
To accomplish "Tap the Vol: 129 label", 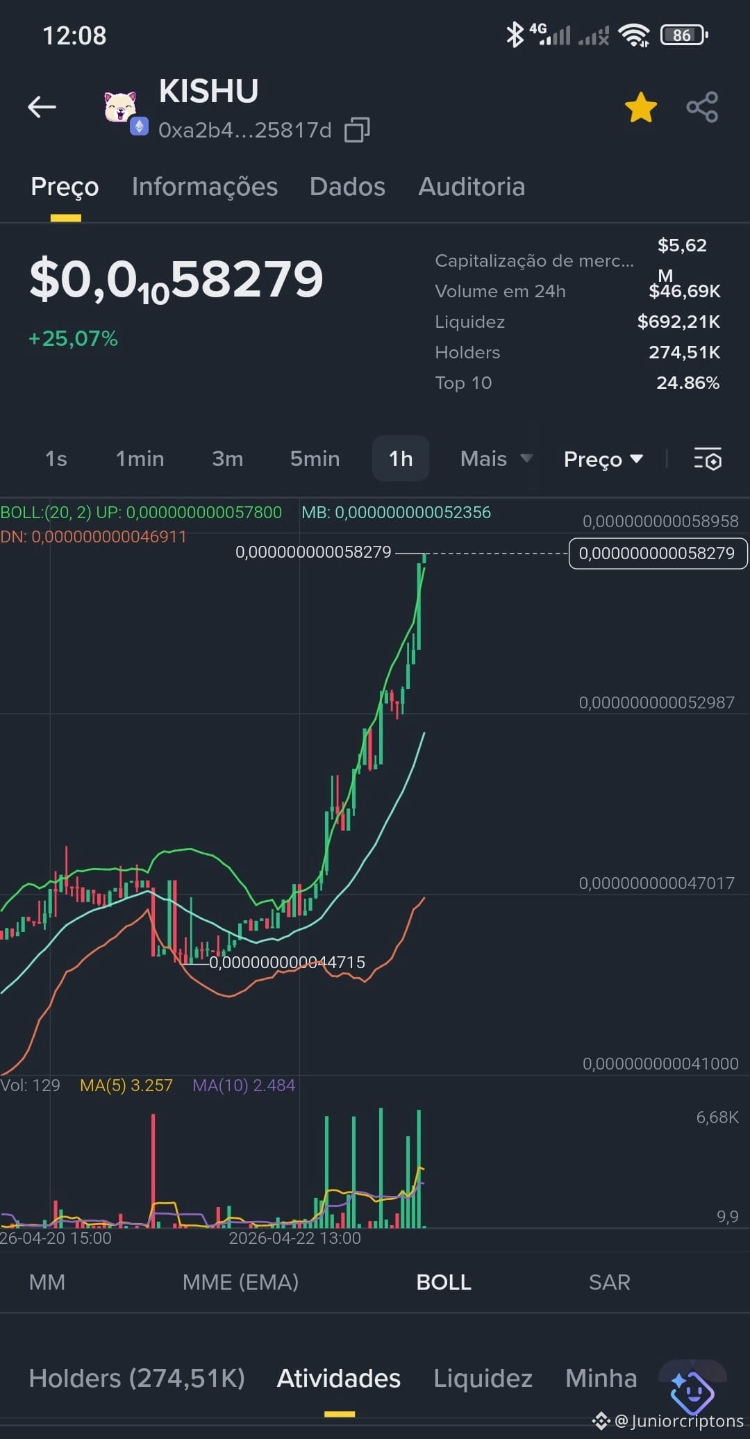I will pyautogui.click(x=30, y=1086).
